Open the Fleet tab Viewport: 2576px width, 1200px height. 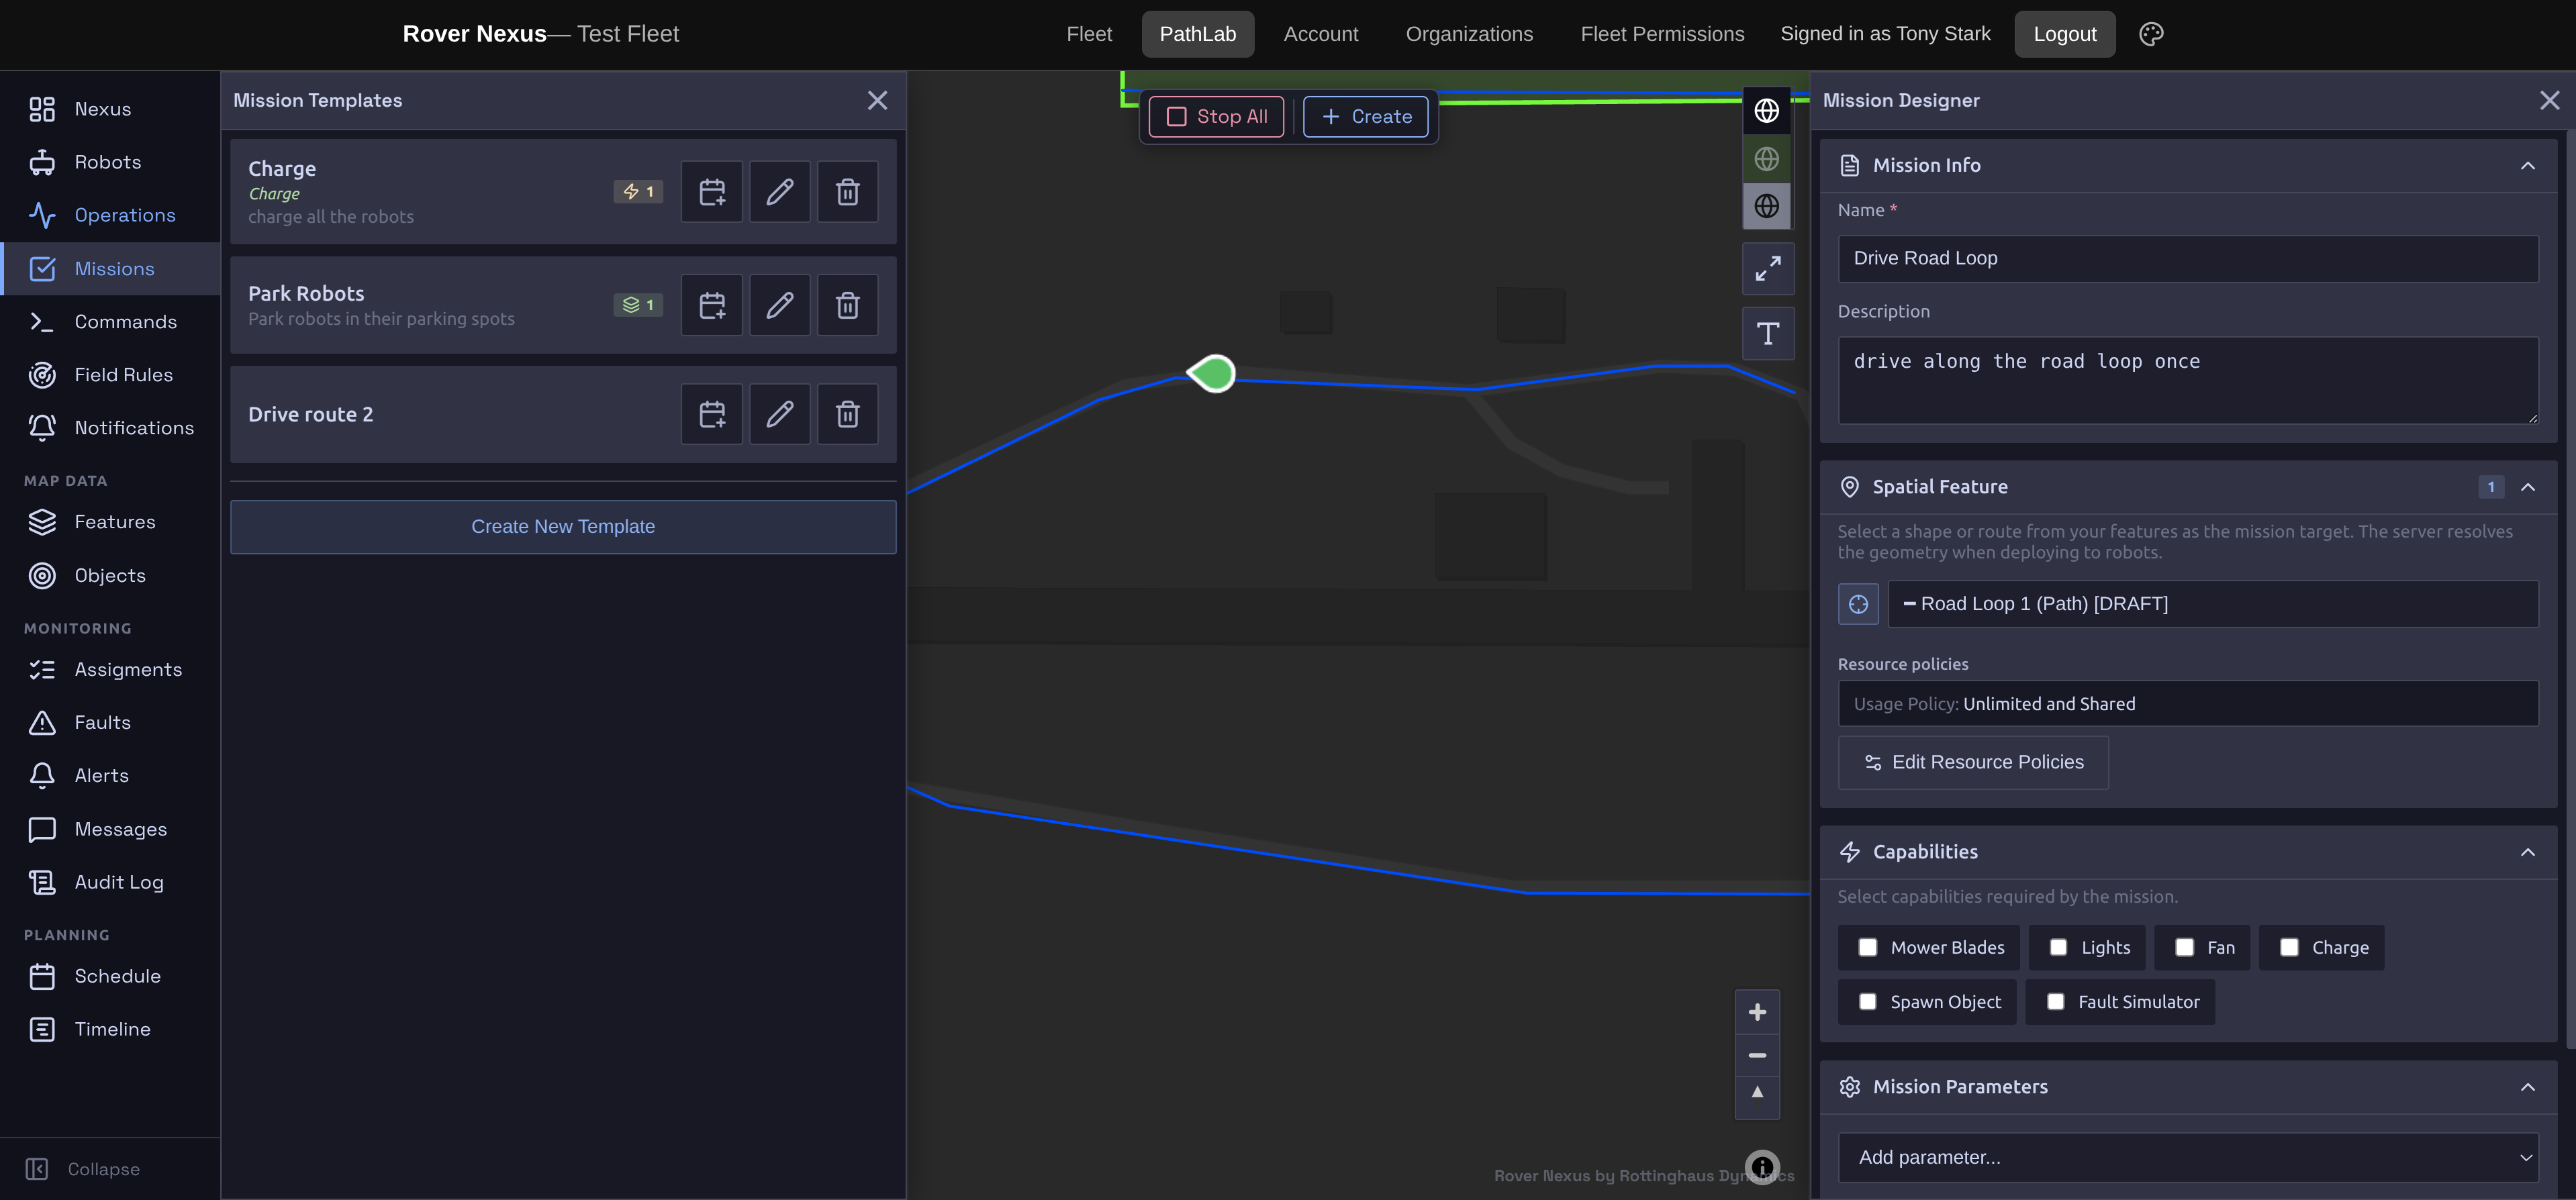tap(1089, 34)
